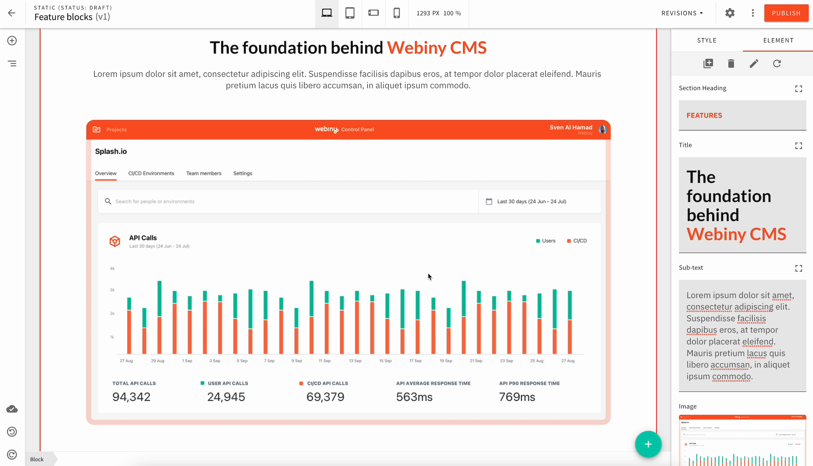Delete element with the trash icon
813x466 pixels.
click(731, 63)
